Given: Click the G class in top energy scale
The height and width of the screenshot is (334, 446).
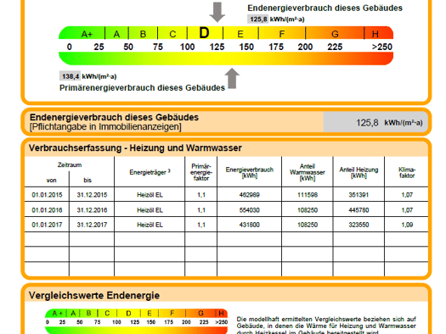Looking at the screenshot, I should coord(335,34).
